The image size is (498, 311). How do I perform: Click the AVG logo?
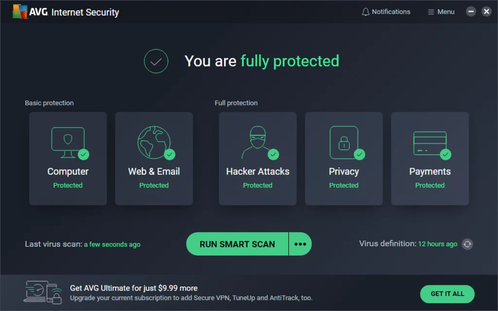[19, 11]
